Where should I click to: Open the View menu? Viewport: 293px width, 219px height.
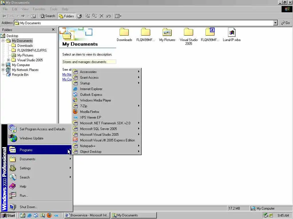(25, 9)
